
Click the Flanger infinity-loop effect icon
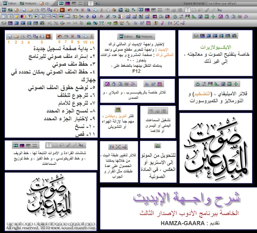pos(95,23)
